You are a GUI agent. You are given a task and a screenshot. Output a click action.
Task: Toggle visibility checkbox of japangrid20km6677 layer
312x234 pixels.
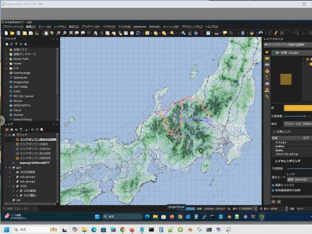pyautogui.click(x=14, y=163)
